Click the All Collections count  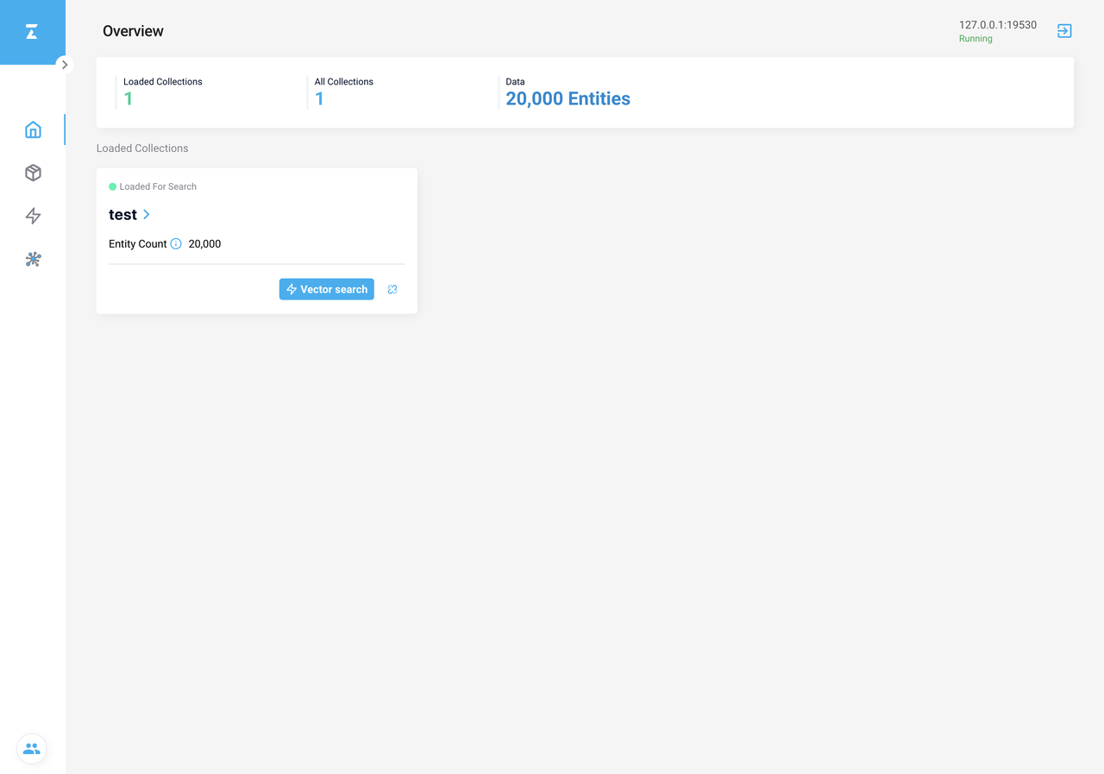pos(319,99)
